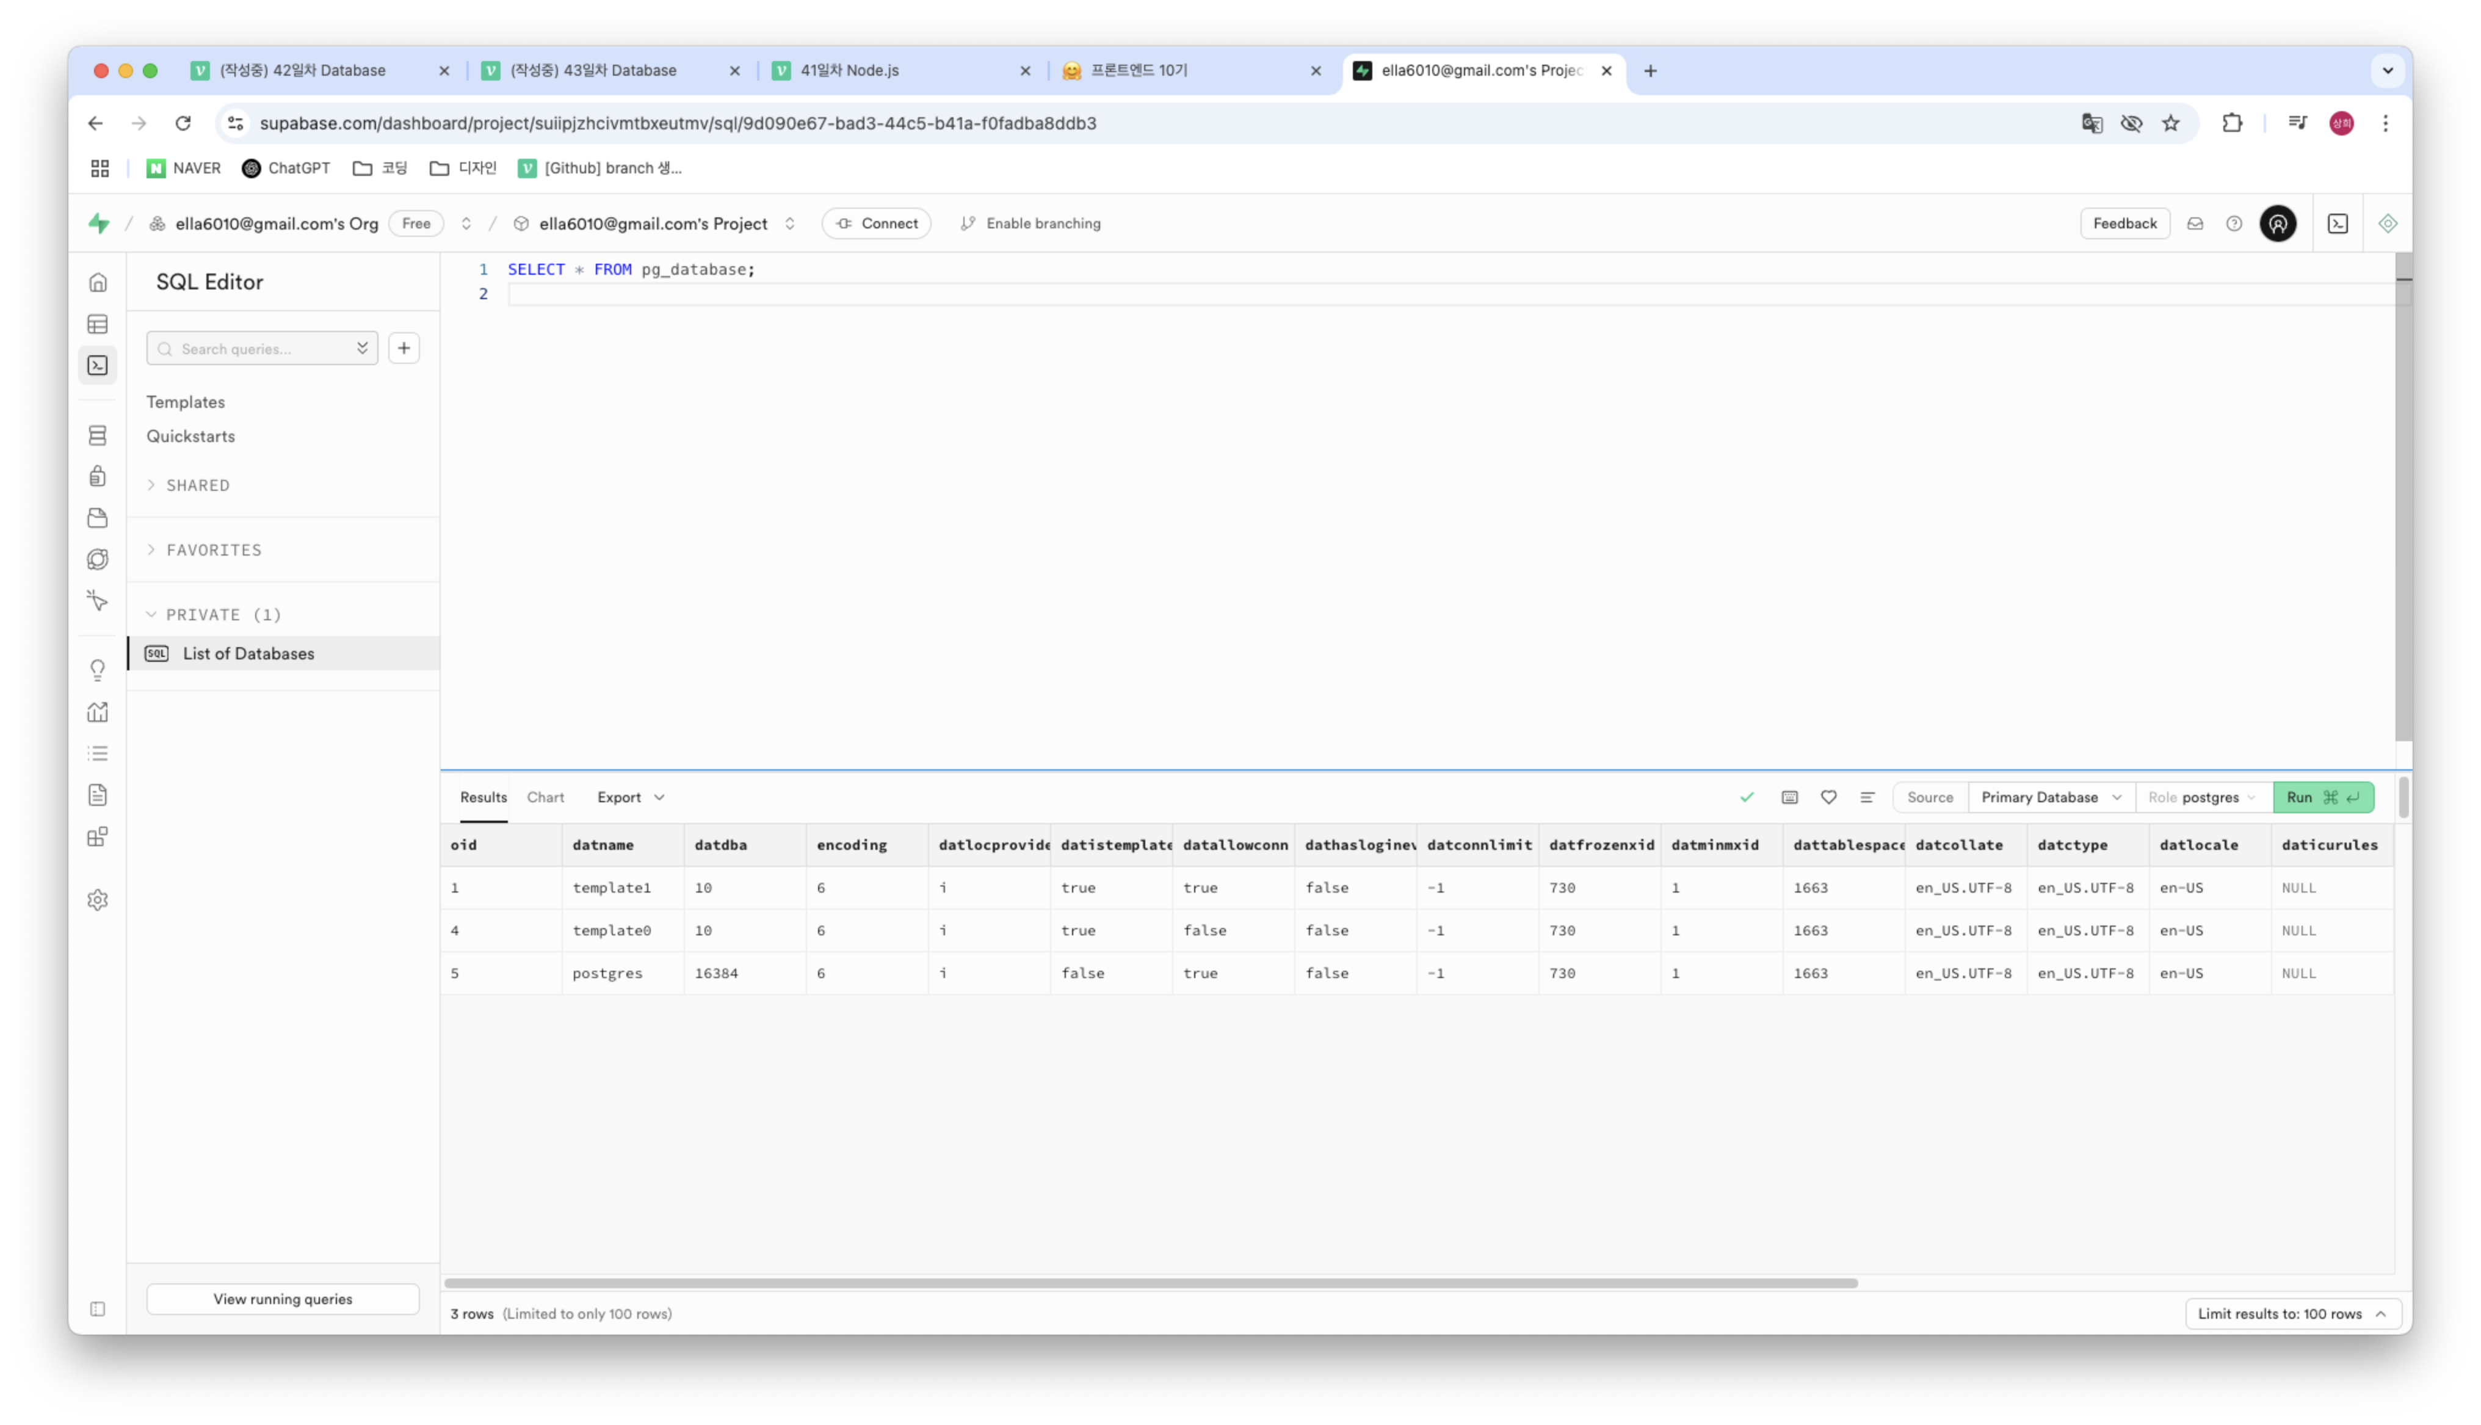The image size is (2481, 1425).
Task: Open the Export dropdown
Action: (x=631, y=797)
